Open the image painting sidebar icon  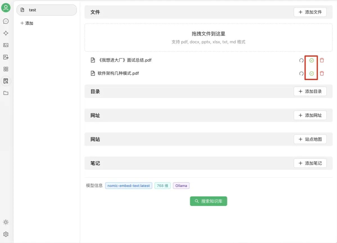click(x=6, y=45)
